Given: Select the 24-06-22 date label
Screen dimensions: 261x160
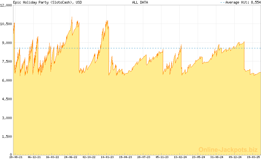Looking at the screenshot, I should 70,157.
